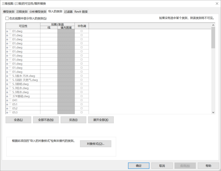Click the list scrollbar down arrow
This screenshot has height=171, width=221.
click(213, 112)
